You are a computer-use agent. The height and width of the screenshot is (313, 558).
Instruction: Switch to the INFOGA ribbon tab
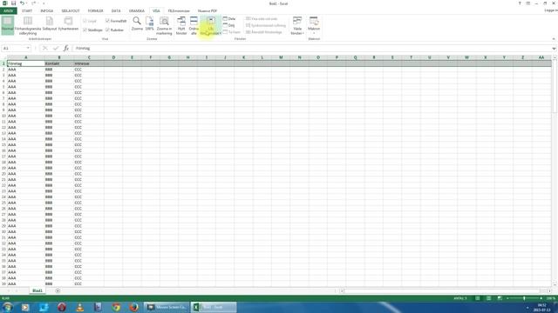[x=46, y=11]
